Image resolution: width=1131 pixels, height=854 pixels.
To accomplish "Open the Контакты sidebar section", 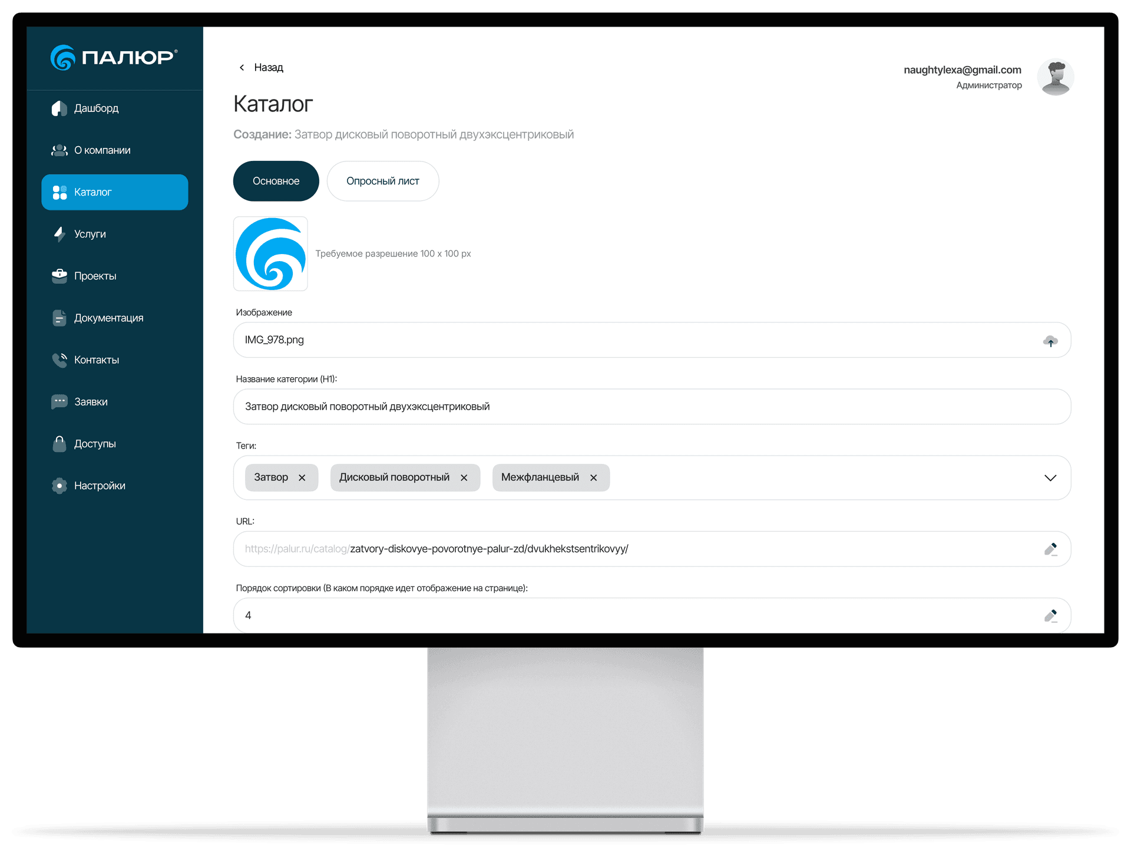I will (x=96, y=360).
